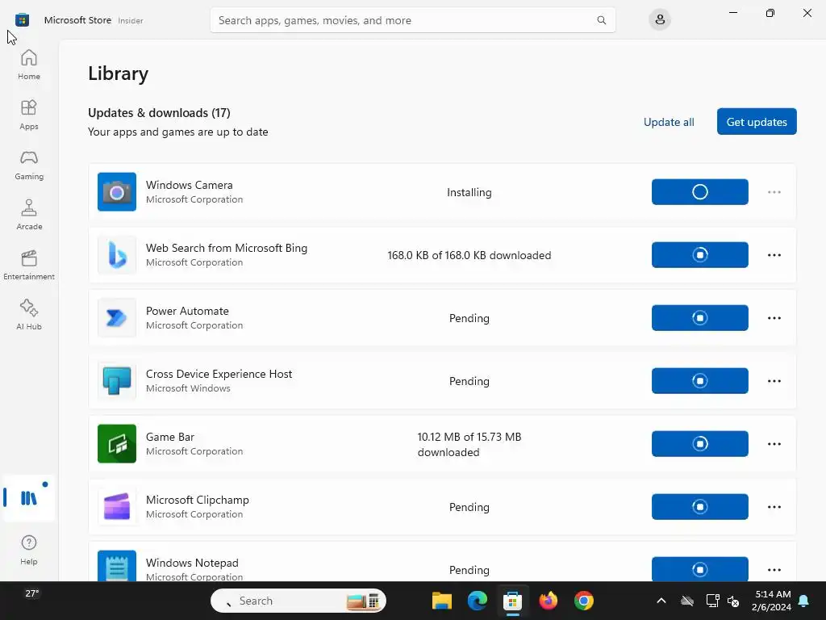Stop the Cross Device Experience Host update
826x620 pixels.
tap(699, 381)
